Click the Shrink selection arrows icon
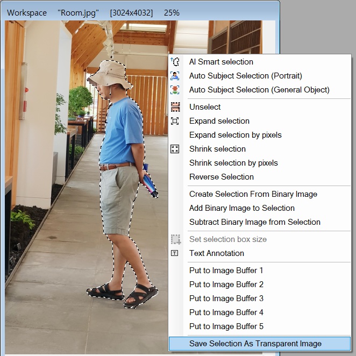 coord(175,149)
